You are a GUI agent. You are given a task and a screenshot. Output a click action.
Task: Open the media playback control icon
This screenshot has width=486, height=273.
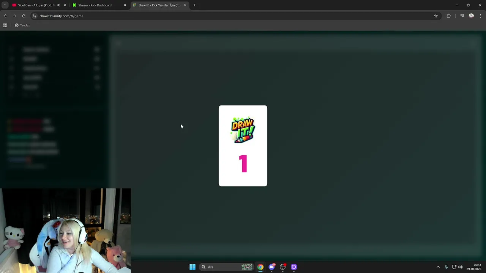[x=462, y=16]
